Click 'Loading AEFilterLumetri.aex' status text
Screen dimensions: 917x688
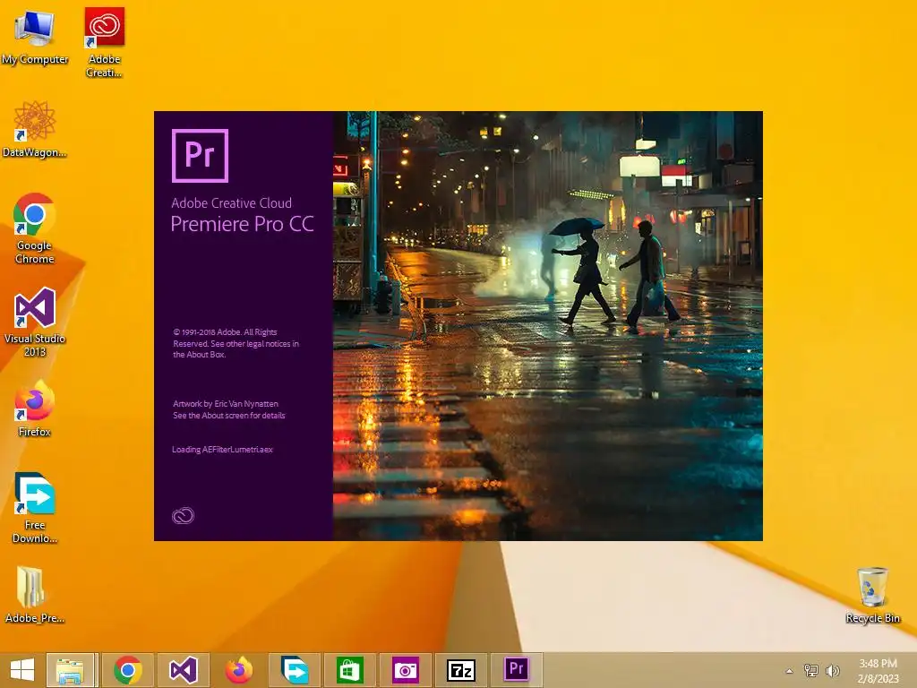point(222,450)
